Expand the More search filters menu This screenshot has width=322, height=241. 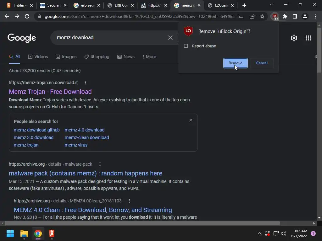pos(149,57)
